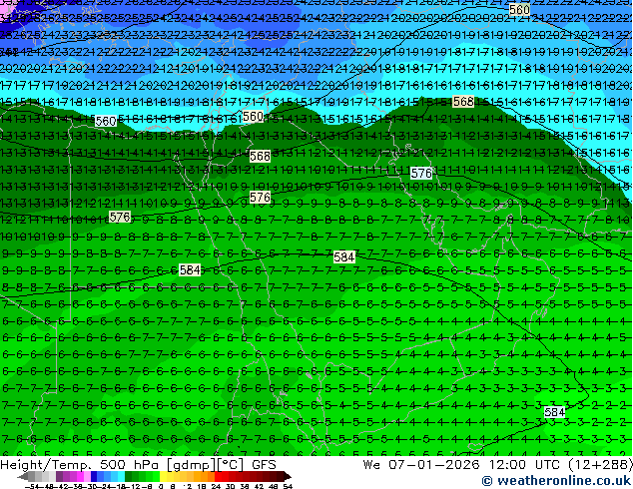633x489 pixels.
Task: Click the bright red swatch in the legend
Action: [218, 476]
